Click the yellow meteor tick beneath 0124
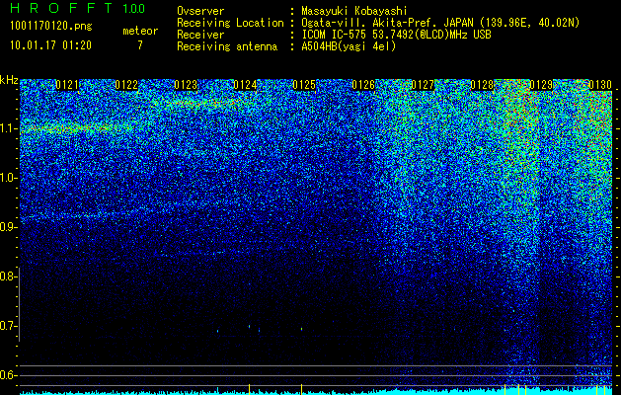This screenshot has width=621, height=395. coord(249,389)
